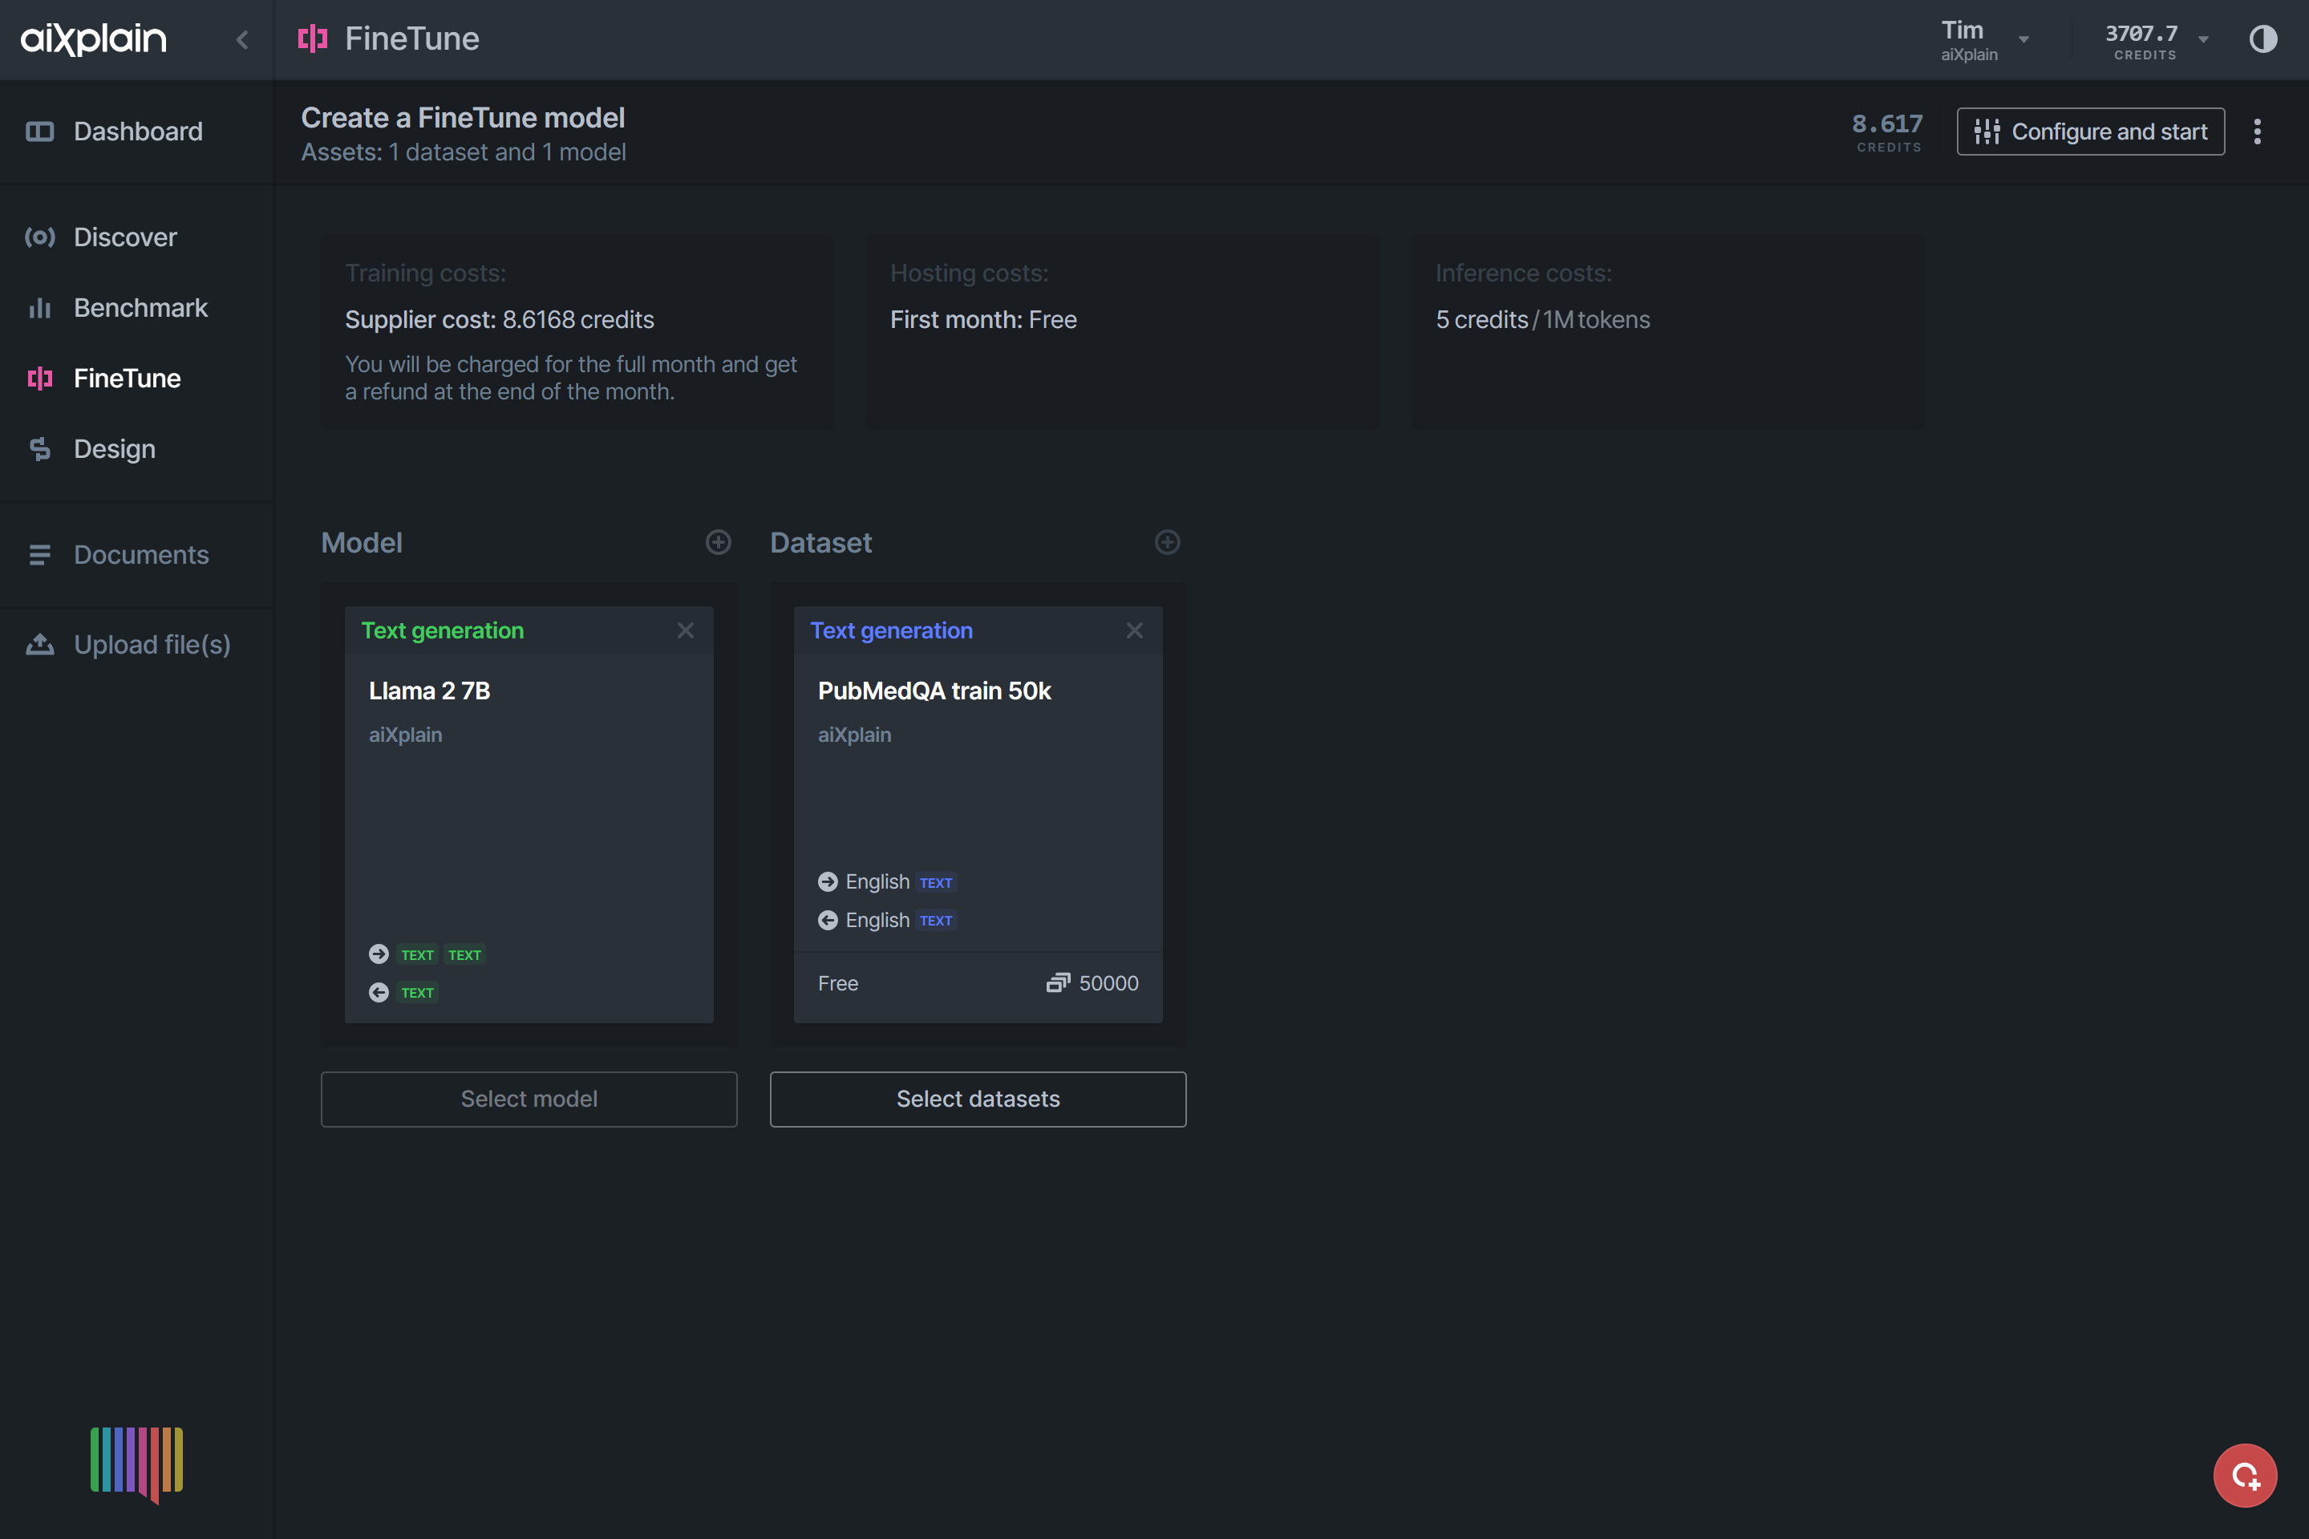
Task: Open FineTune in the sidebar
Action: coord(137,378)
